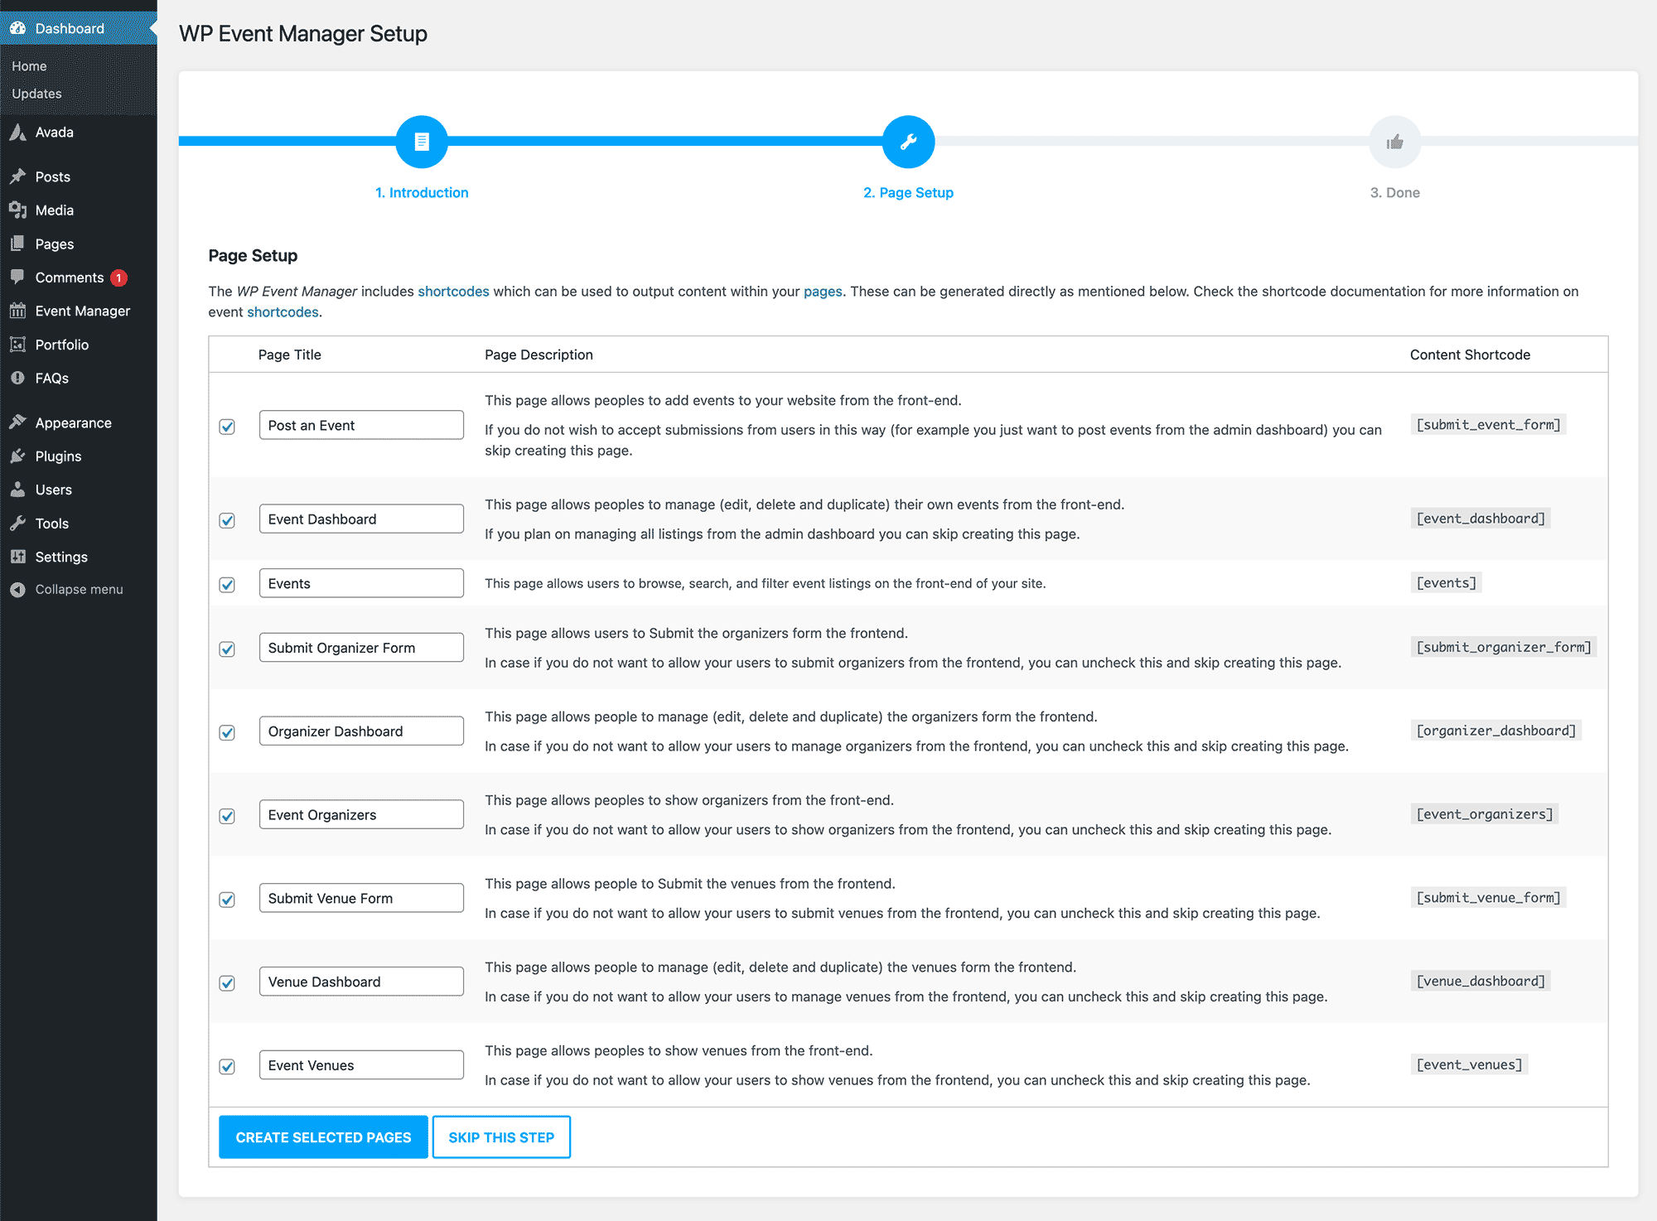The width and height of the screenshot is (1657, 1221).
Task: Click the Media library icon
Action: 17,210
